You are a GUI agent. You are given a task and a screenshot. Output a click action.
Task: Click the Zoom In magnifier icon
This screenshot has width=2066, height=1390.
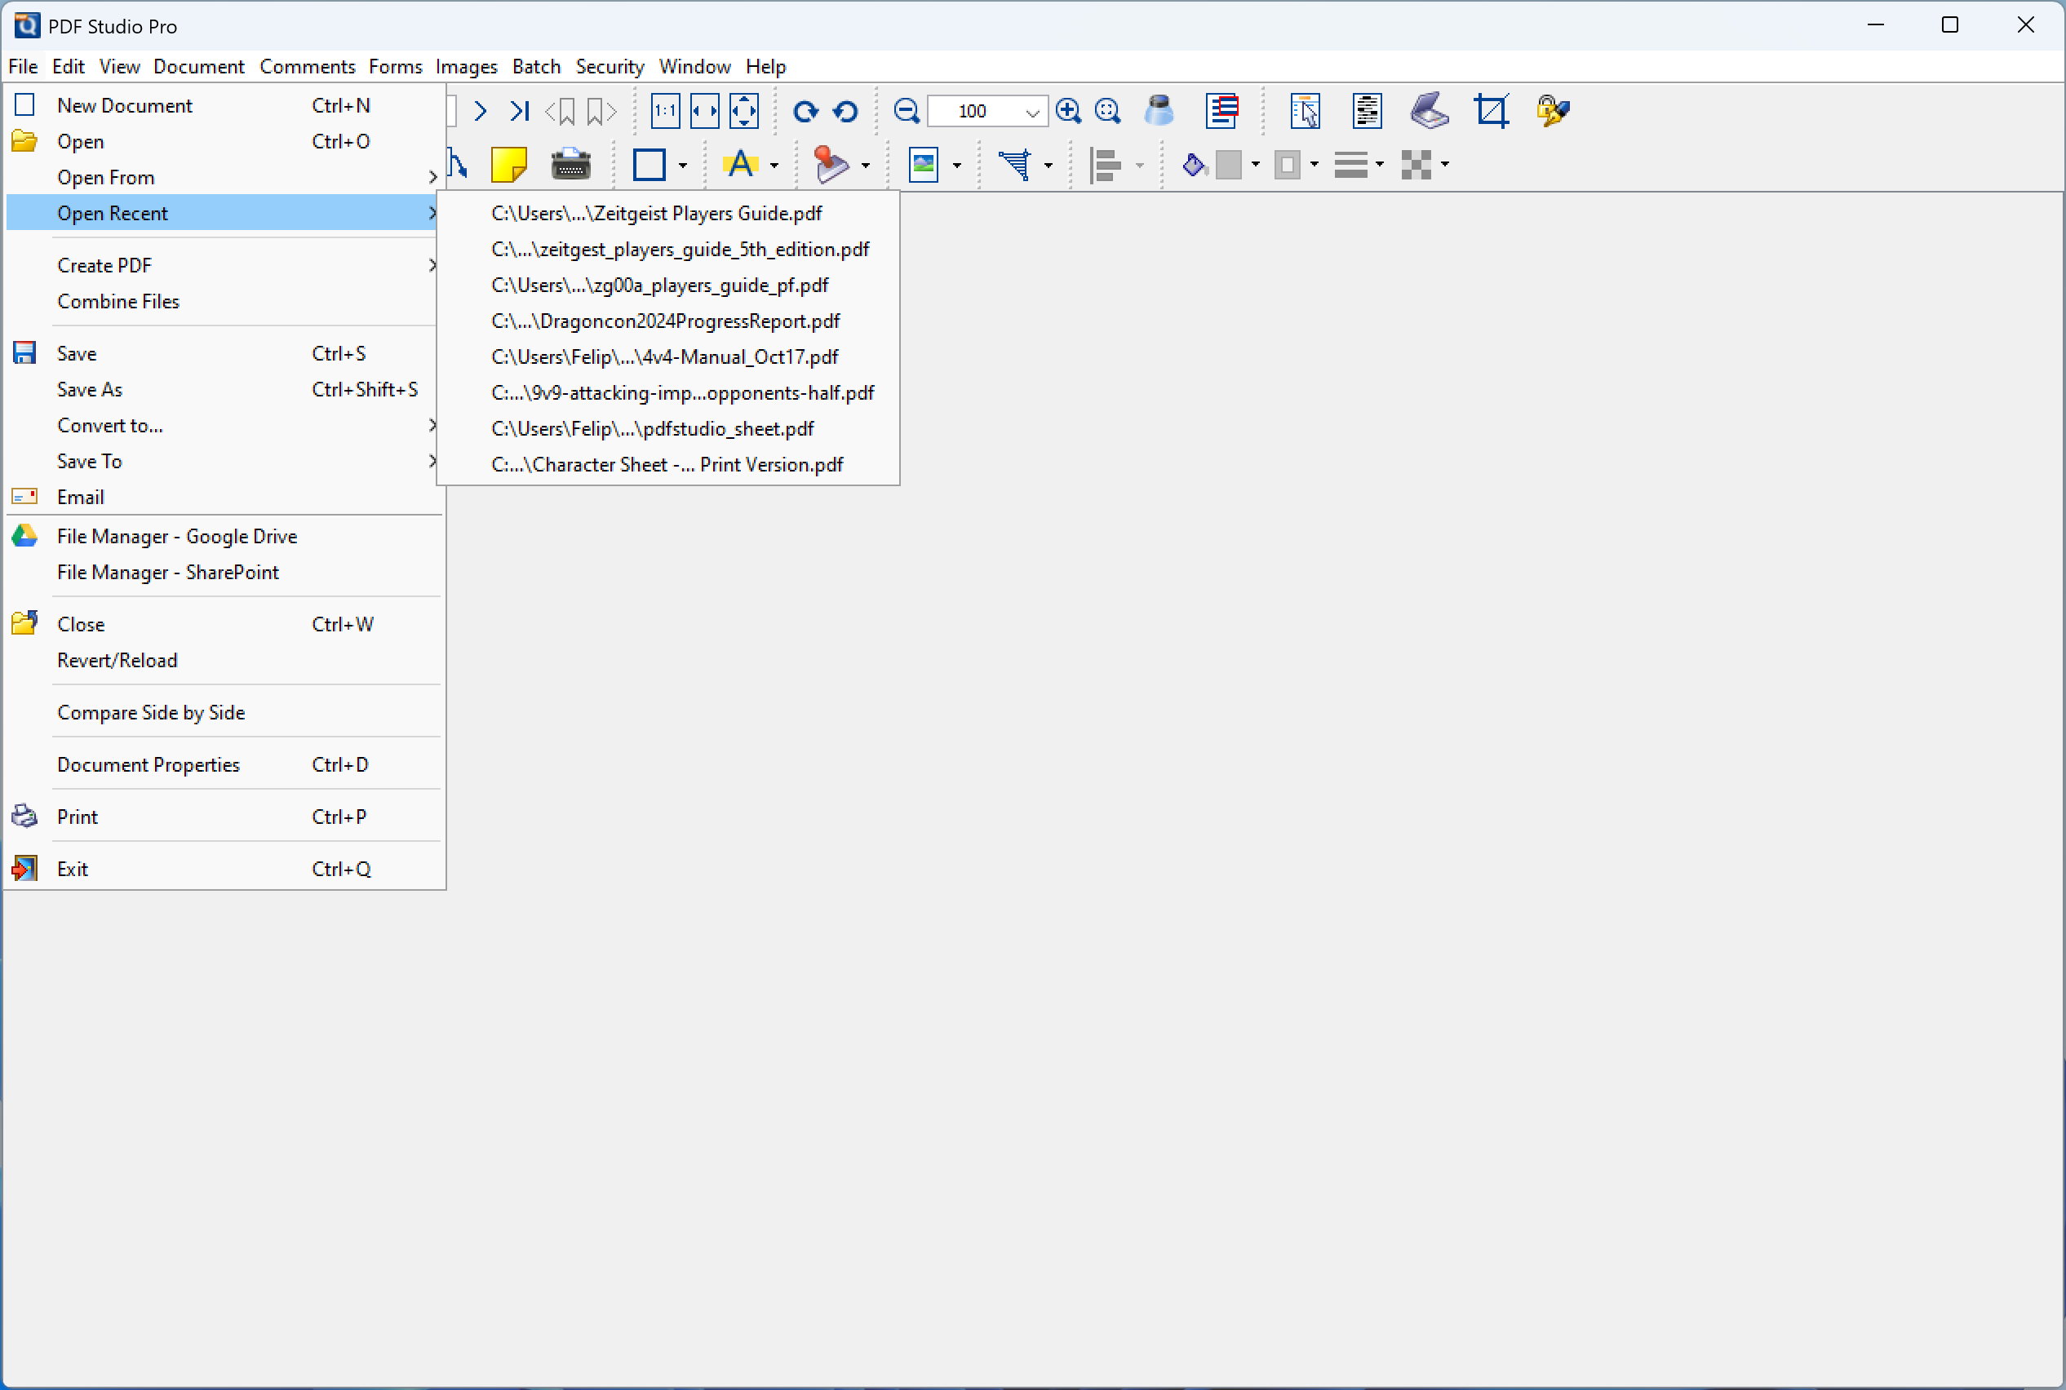tap(1067, 111)
